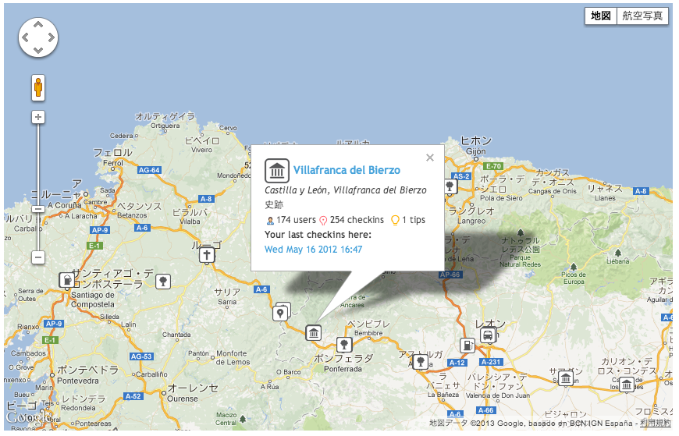This screenshot has height=436, width=679.
Task: Open the Villafranca del Bierzo venue link
Action: pyautogui.click(x=347, y=170)
